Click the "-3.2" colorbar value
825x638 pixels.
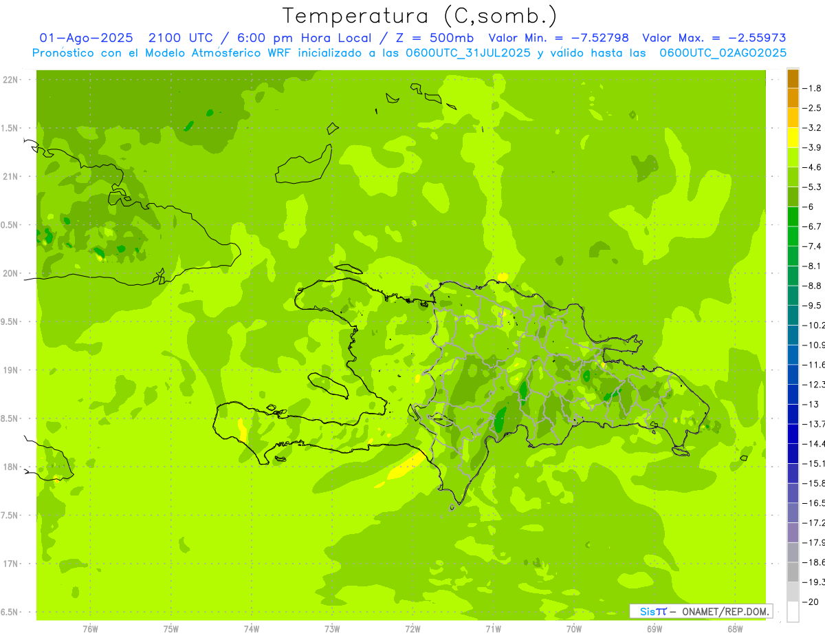point(813,128)
